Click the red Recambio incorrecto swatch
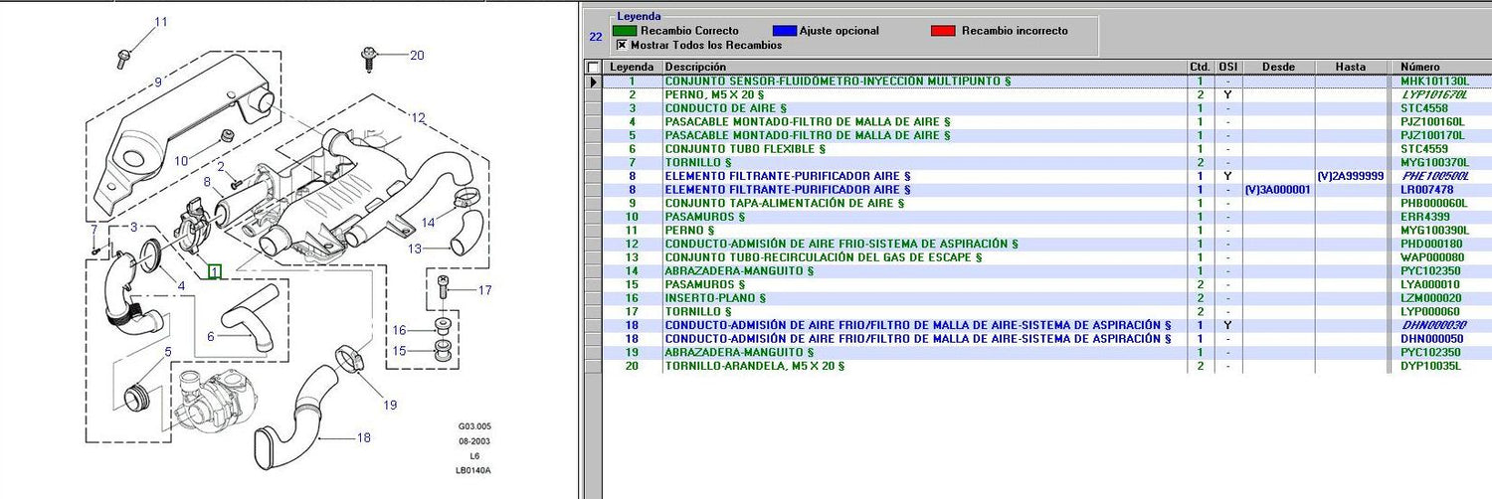This screenshot has width=1492, height=499. 943,31
